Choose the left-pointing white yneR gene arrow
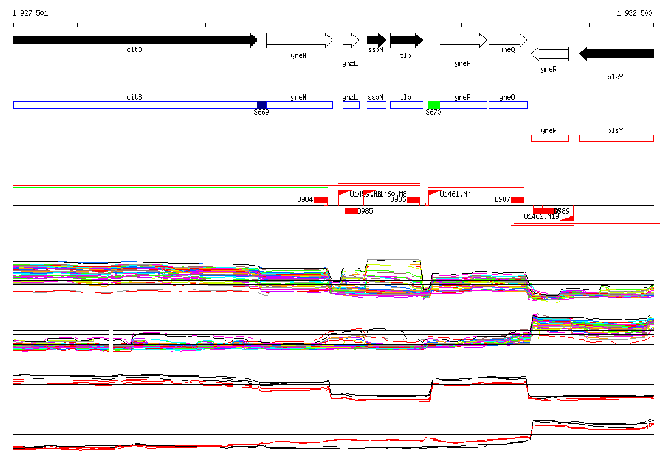 pyautogui.click(x=550, y=54)
